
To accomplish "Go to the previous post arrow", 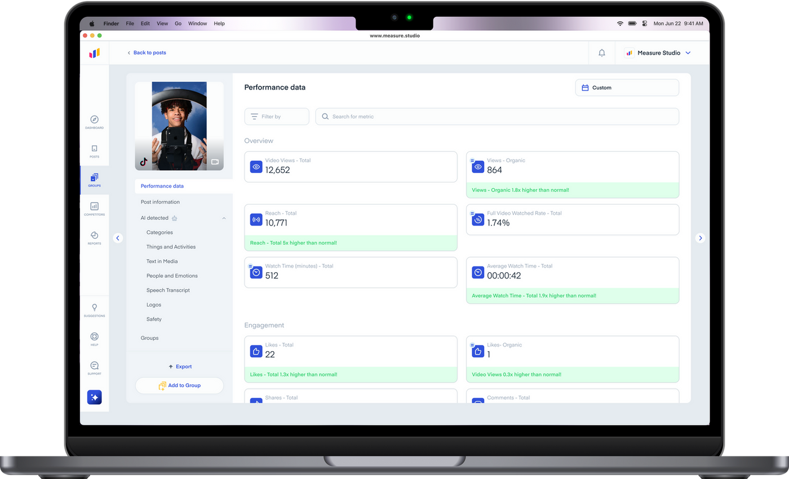I will pos(118,238).
